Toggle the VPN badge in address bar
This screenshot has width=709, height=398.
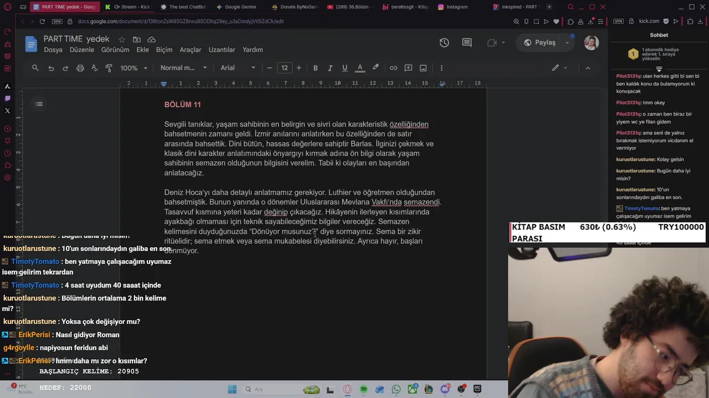point(57,21)
